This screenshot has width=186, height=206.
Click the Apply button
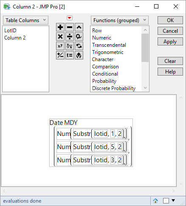tap(170, 42)
